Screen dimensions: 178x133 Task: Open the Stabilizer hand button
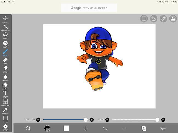(154, 19)
